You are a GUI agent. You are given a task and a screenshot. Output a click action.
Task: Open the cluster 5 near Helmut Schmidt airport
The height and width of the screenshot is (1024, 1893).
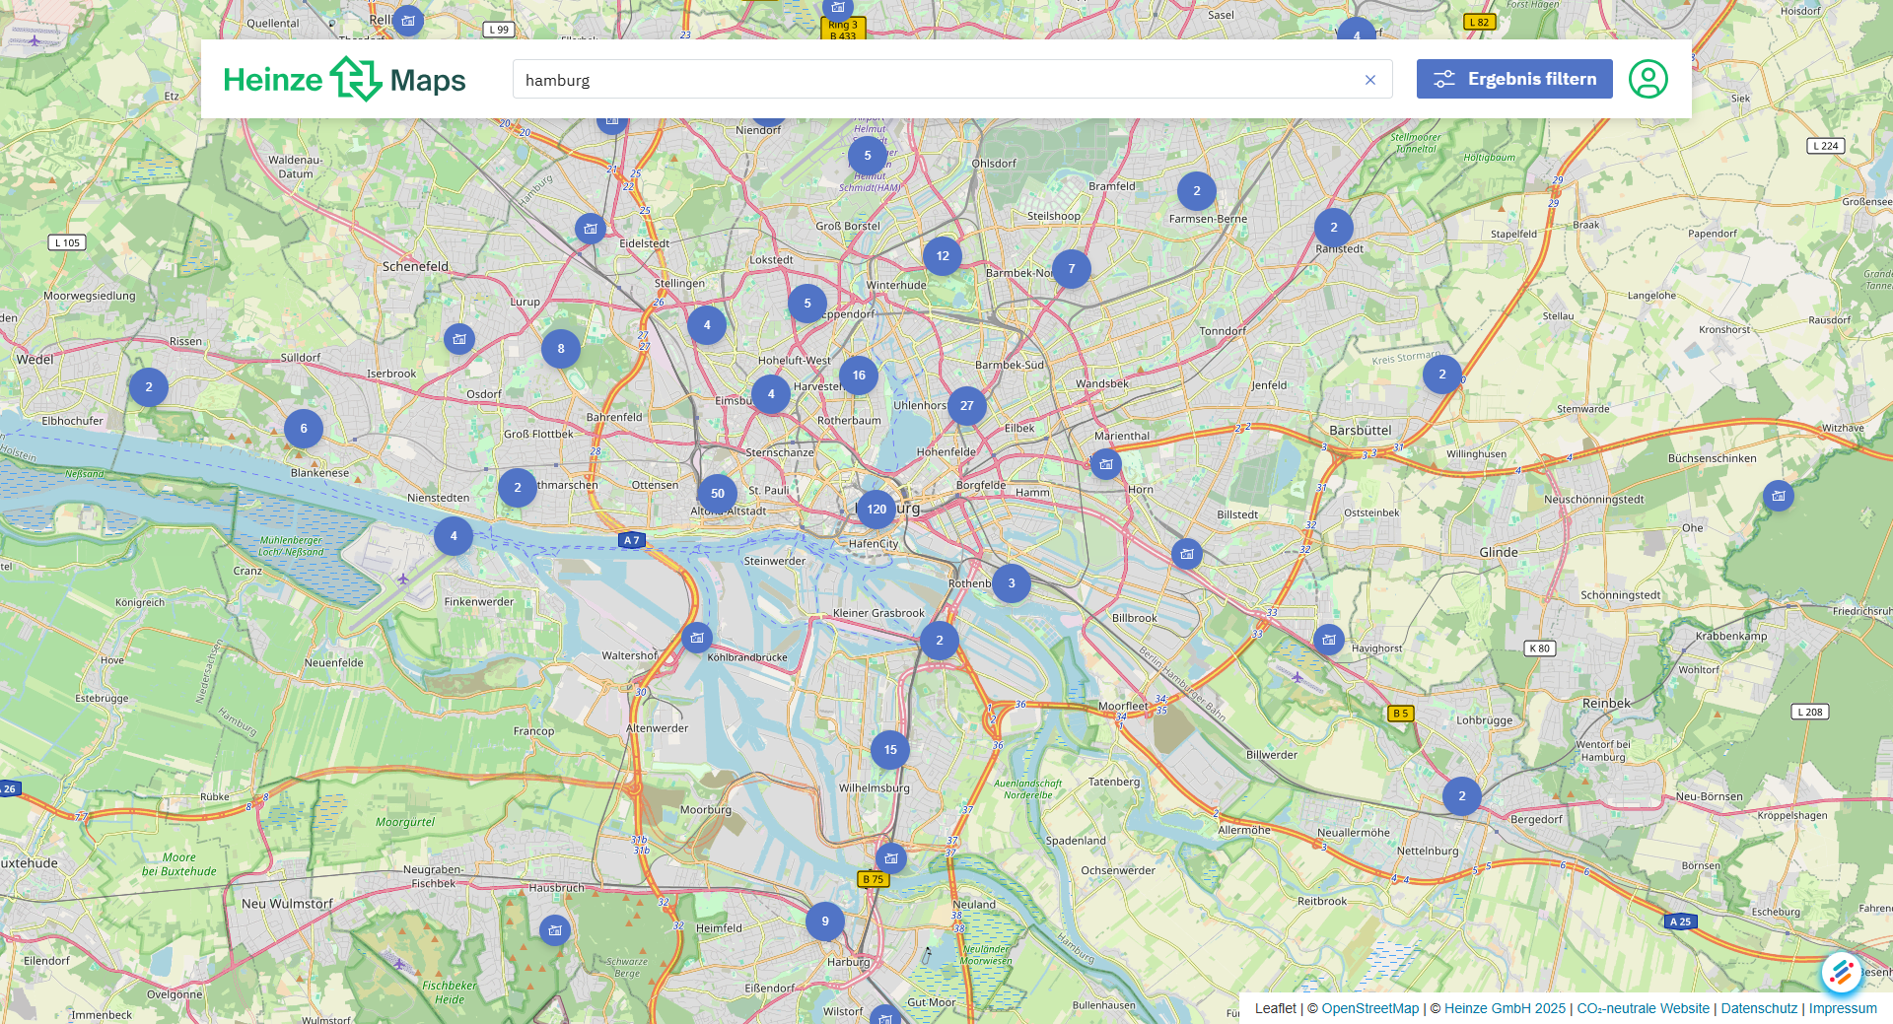868,156
